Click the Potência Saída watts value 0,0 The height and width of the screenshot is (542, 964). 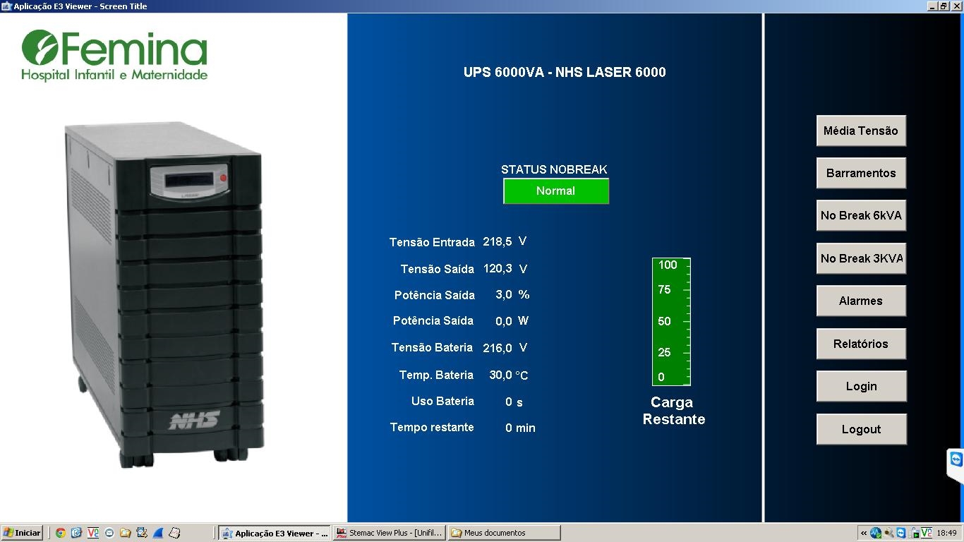click(x=504, y=321)
